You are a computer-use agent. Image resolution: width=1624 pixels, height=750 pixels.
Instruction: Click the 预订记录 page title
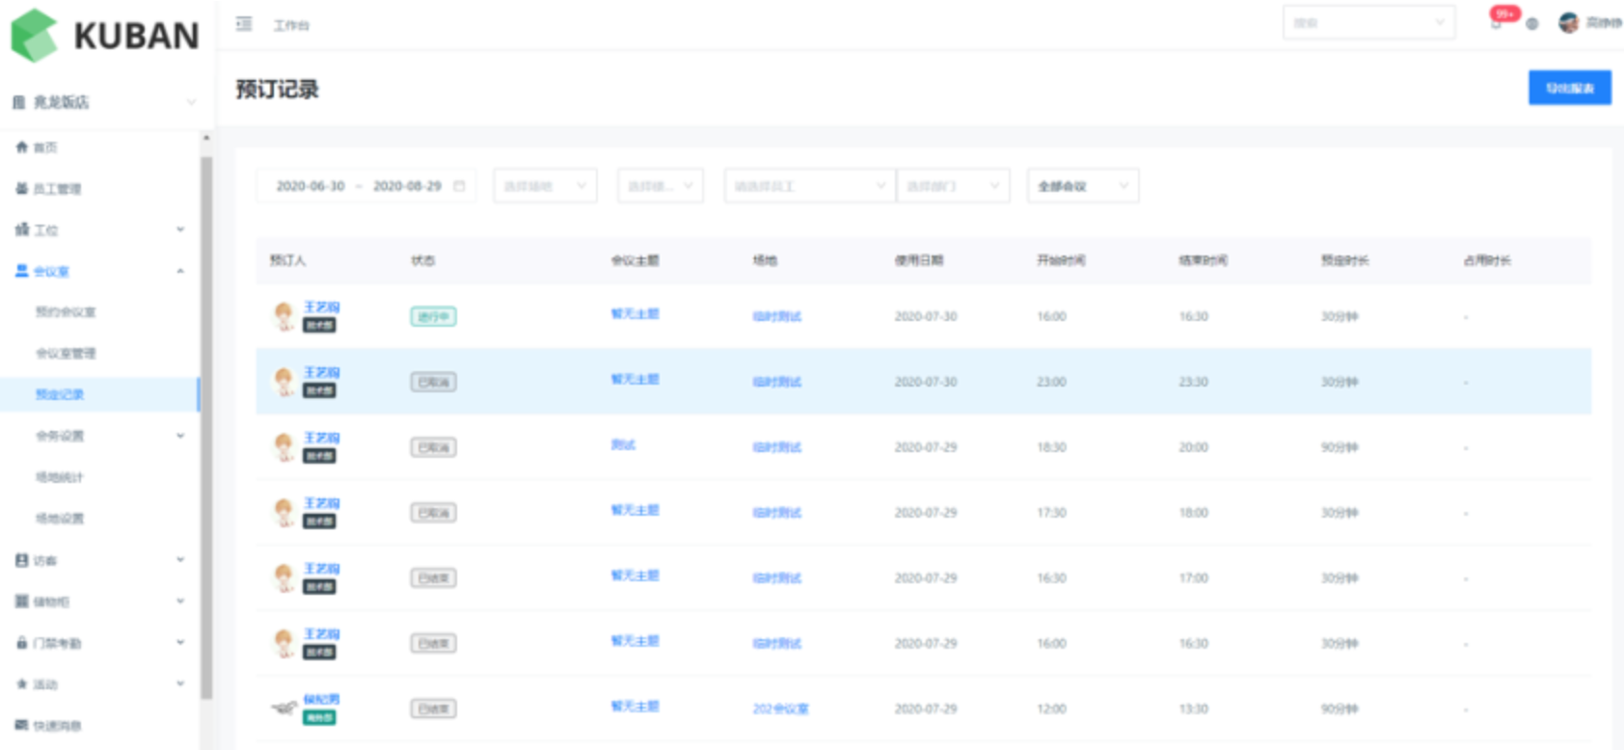click(278, 89)
